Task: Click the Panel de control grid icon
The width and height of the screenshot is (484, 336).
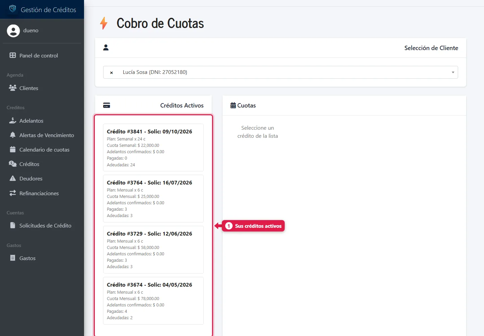Action: [x=13, y=55]
